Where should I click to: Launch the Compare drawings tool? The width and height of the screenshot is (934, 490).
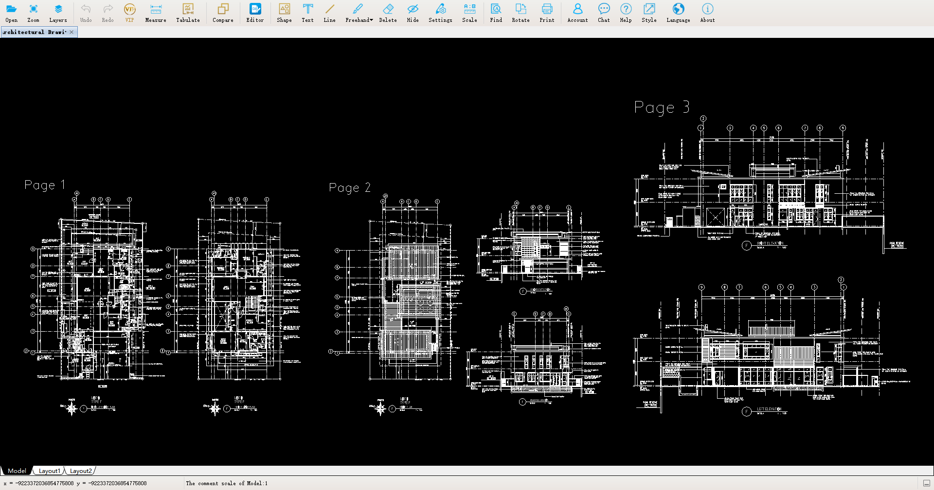pos(223,13)
